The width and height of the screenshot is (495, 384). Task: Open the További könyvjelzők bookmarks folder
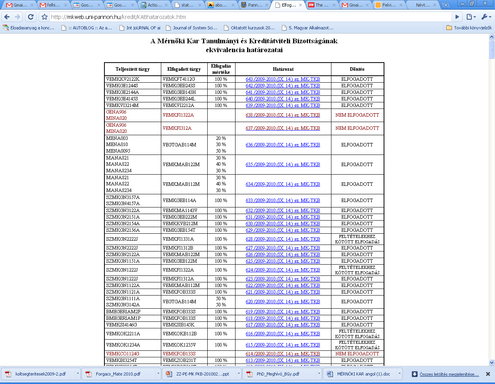[469, 28]
